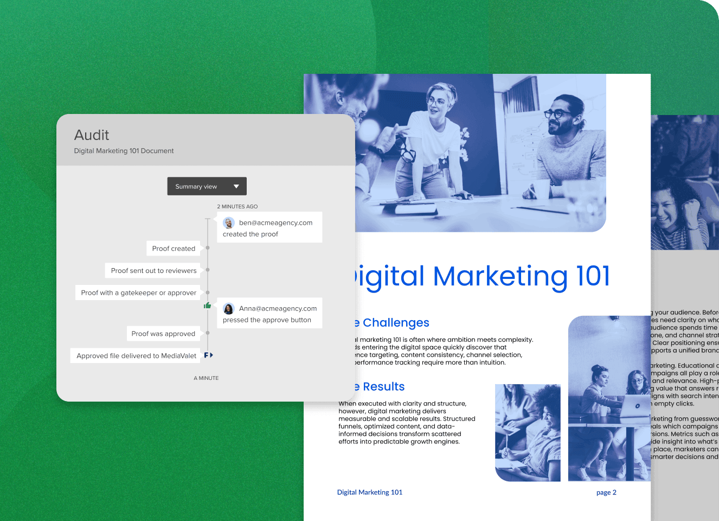Viewport: 719px width, 521px height.
Task: Click Proof with a gatekeeper or approver label
Action: click(x=138, y=293)
